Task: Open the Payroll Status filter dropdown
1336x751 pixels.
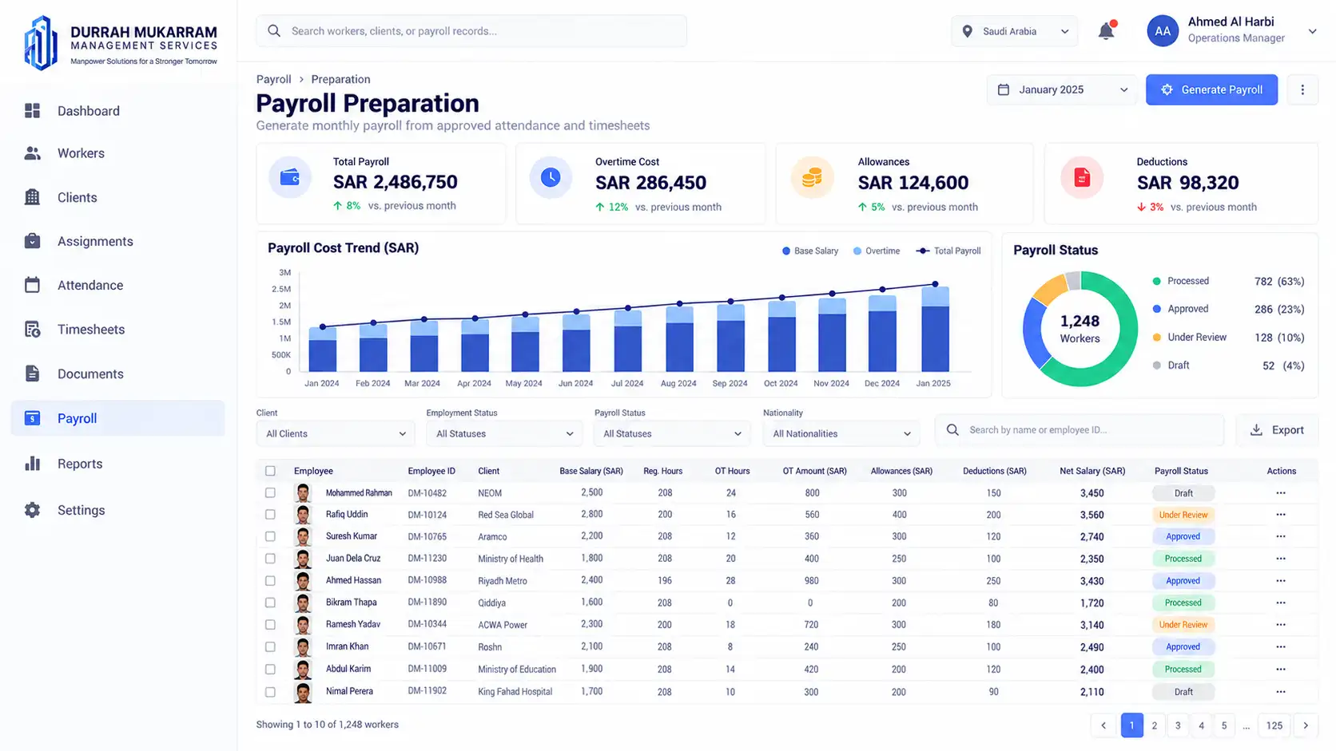Action: [x=671, y=433]
